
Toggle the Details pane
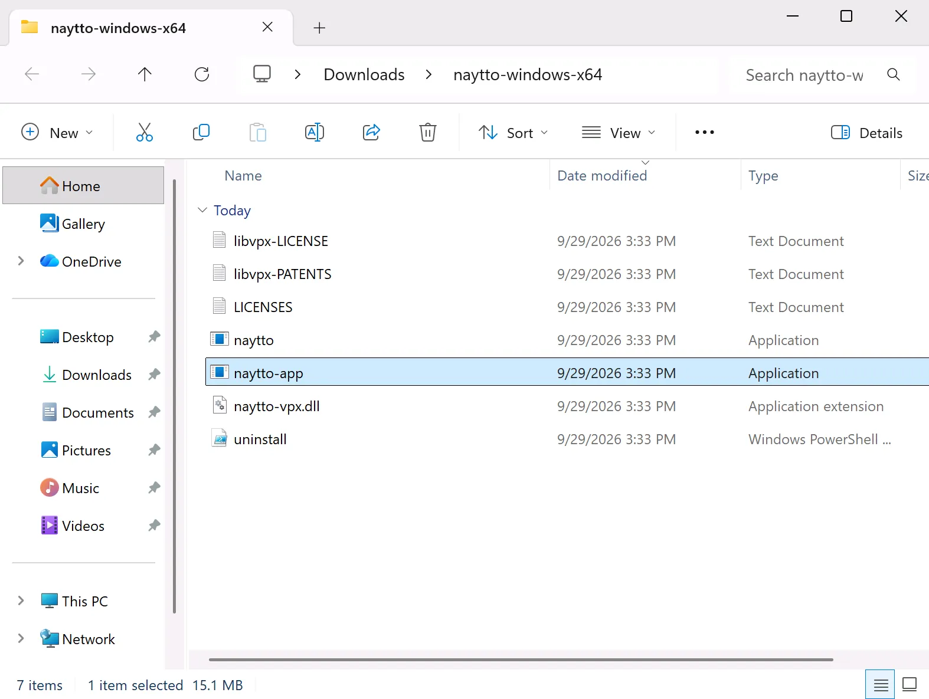(867, 133)
